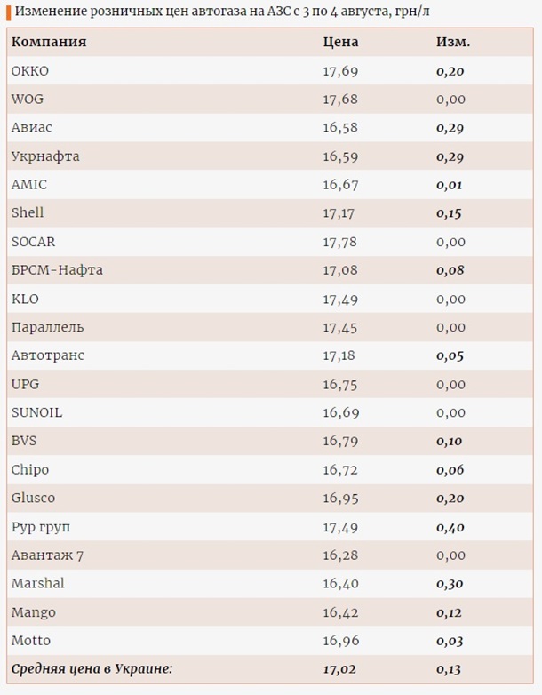The height and width of the screenshot is (695, 542).
Task: Click the Параллель price 17,45
Action: point(340,327)
